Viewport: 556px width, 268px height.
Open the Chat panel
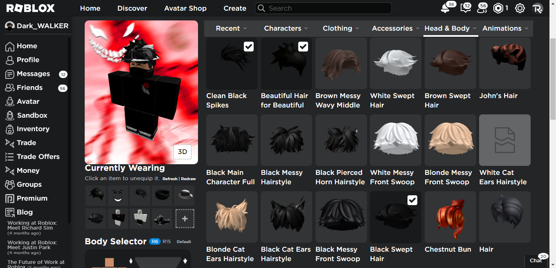[536, 260]
